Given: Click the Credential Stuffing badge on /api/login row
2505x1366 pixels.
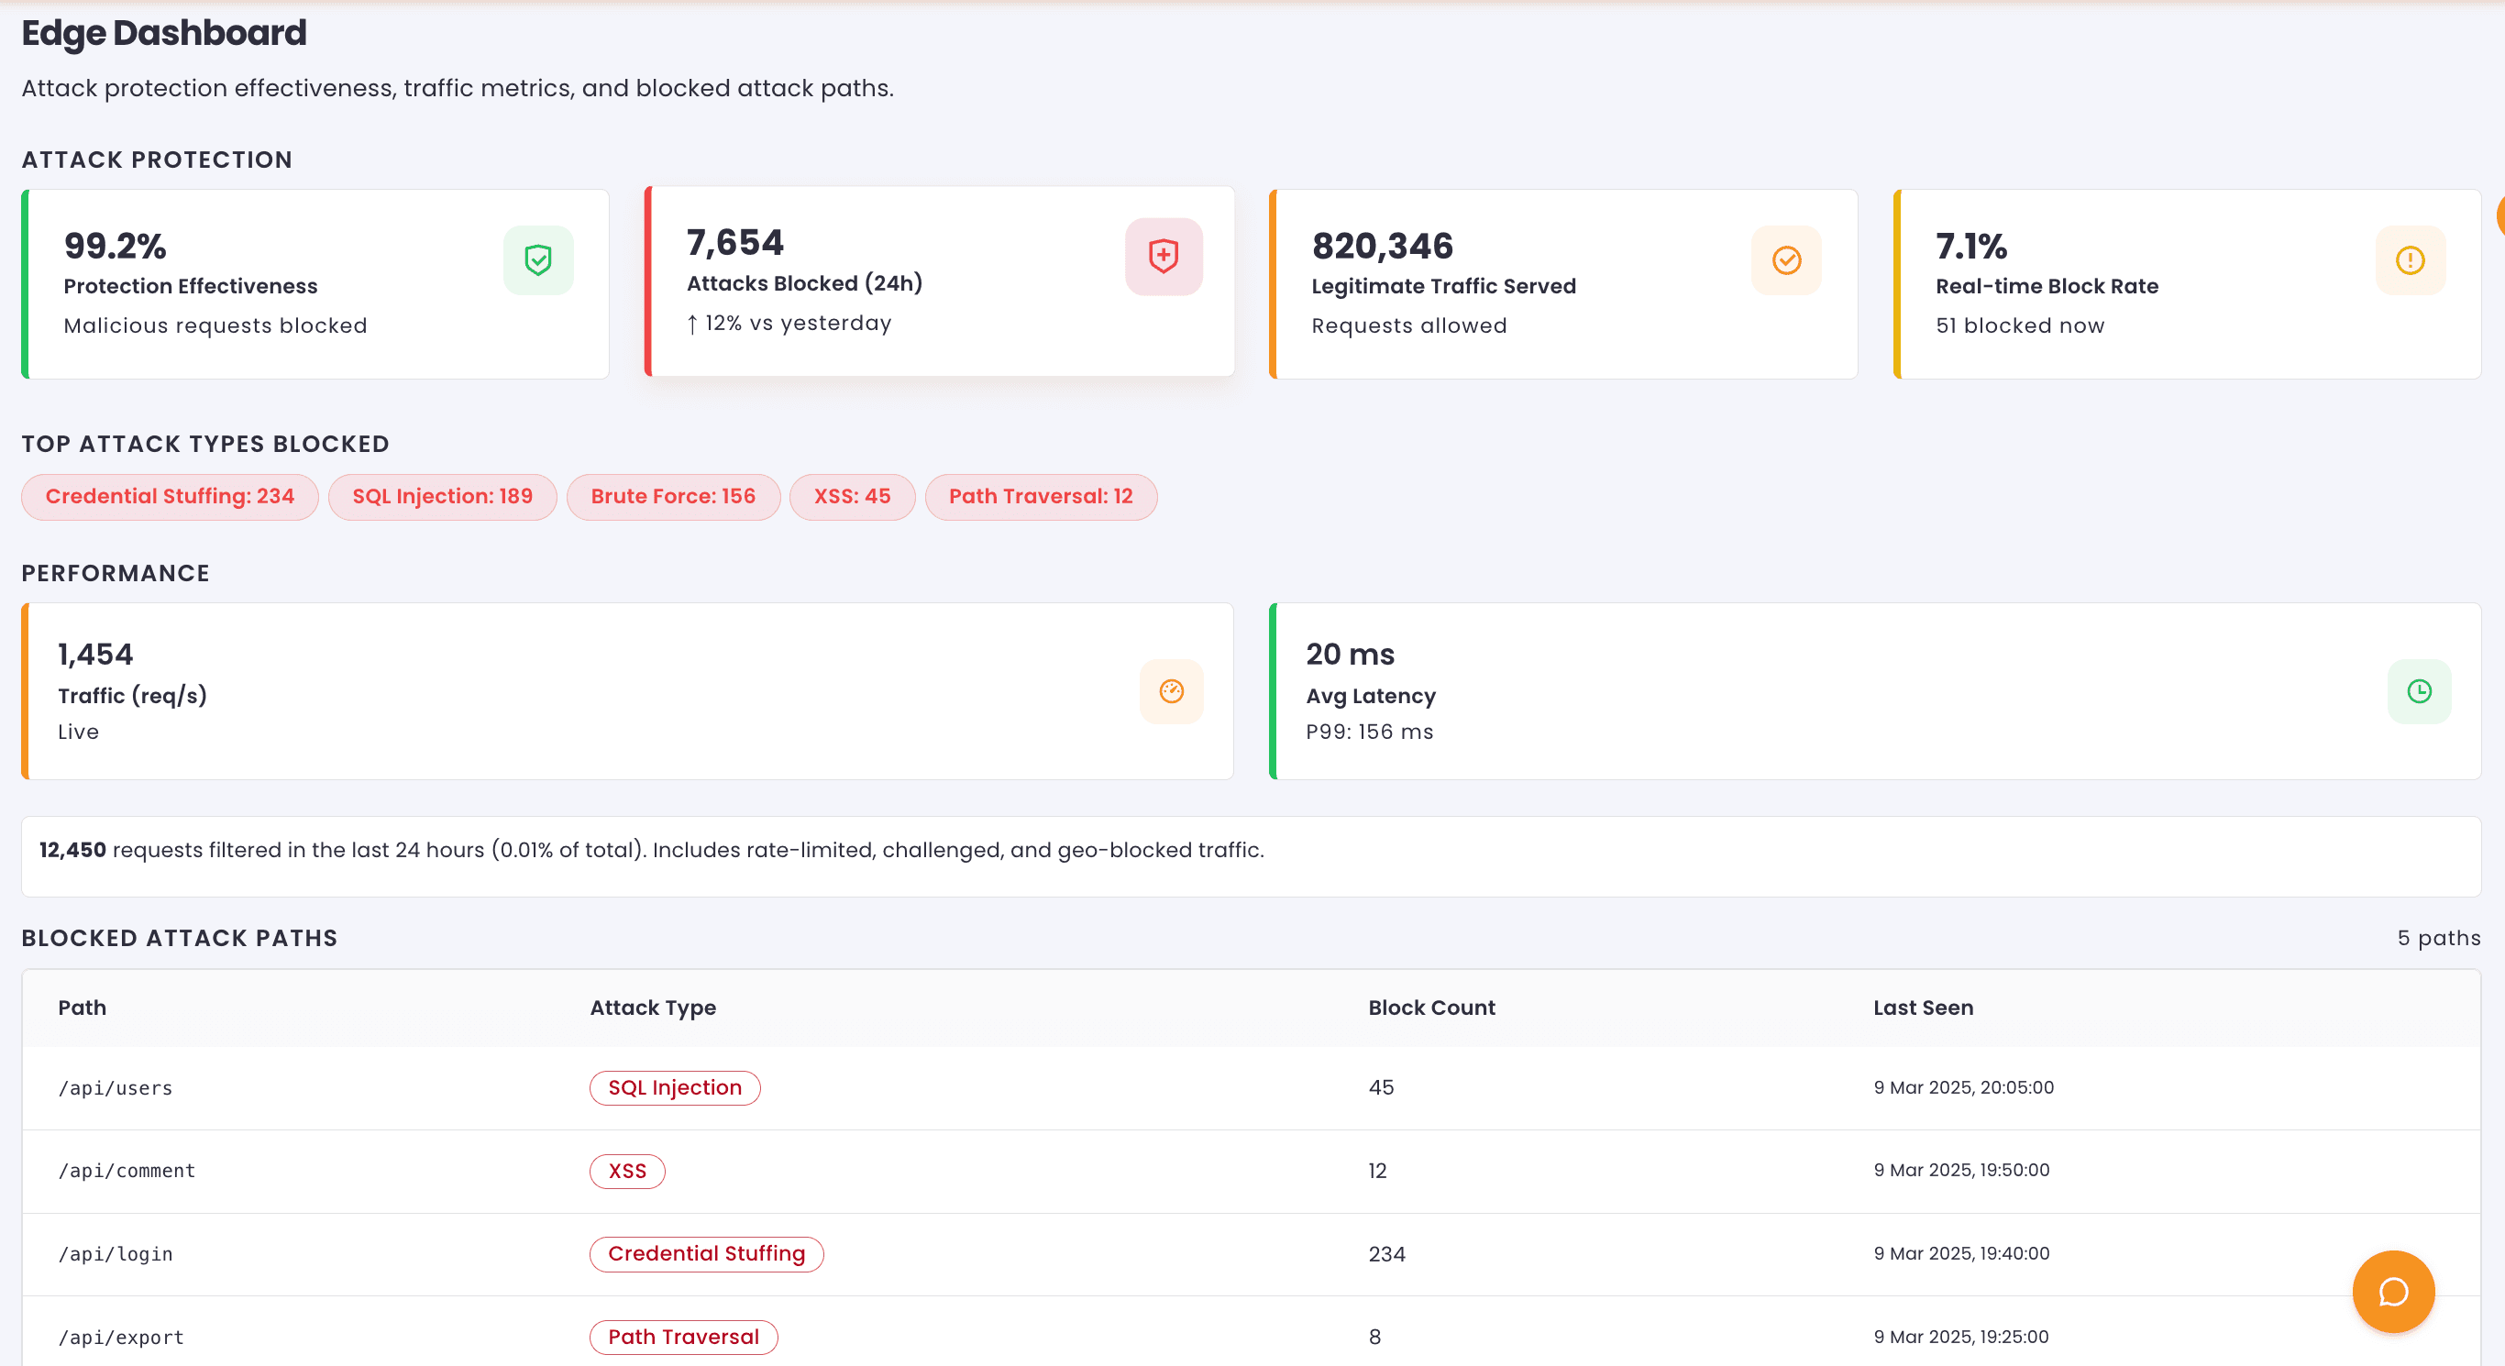Looking at the screenshot, I should coord(706,1254).
